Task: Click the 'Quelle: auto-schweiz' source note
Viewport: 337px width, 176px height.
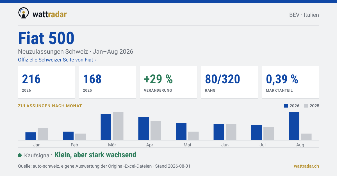Action: [104, 166]
